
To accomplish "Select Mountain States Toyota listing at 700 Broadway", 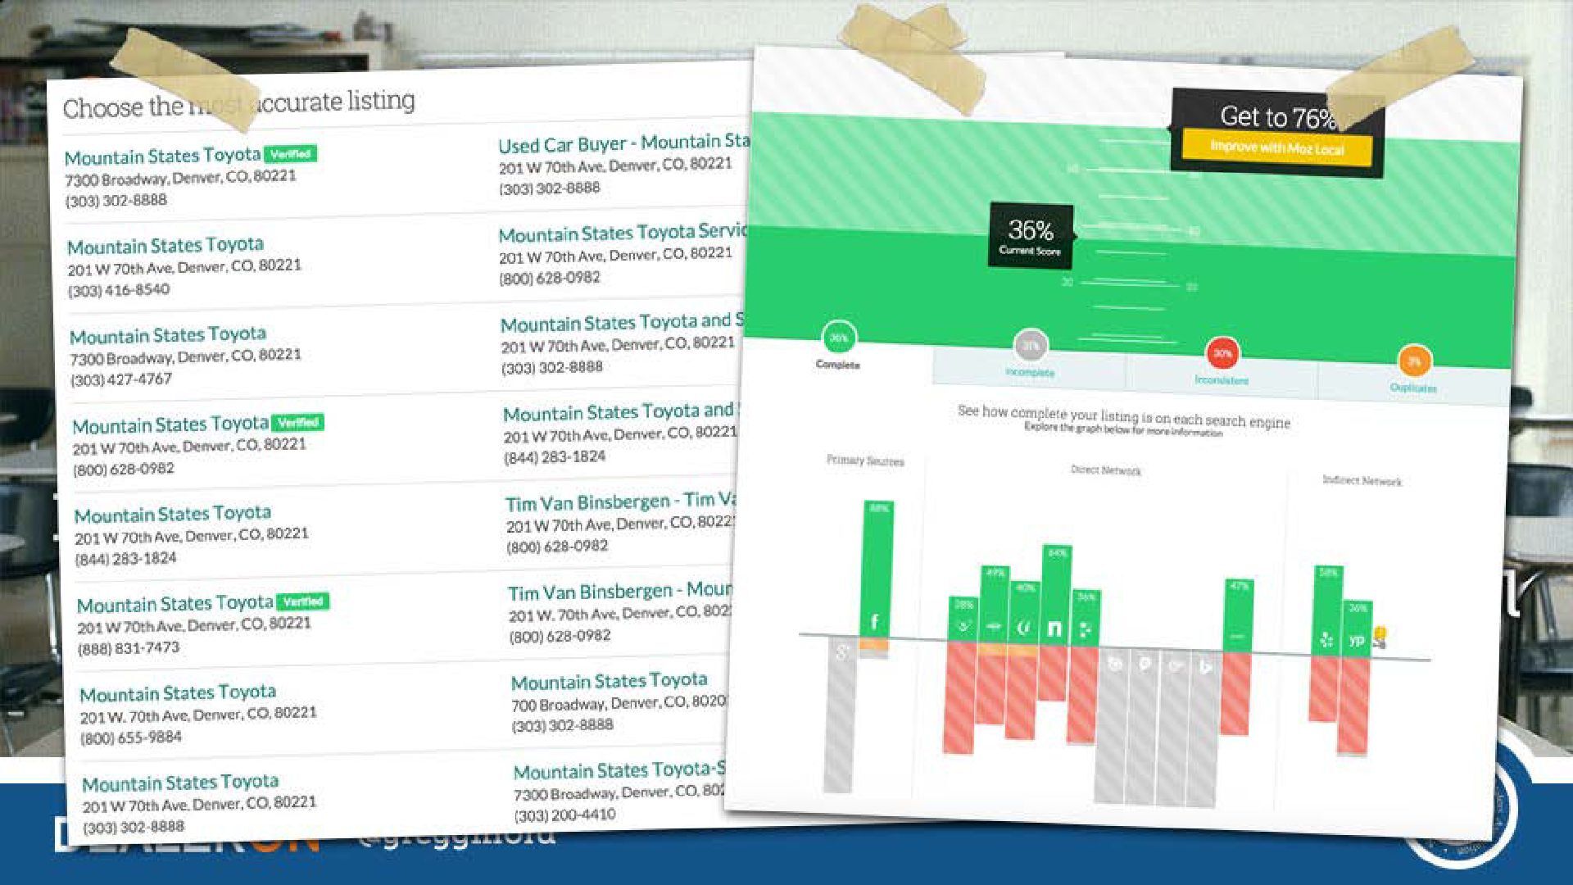I will point(619,702).
